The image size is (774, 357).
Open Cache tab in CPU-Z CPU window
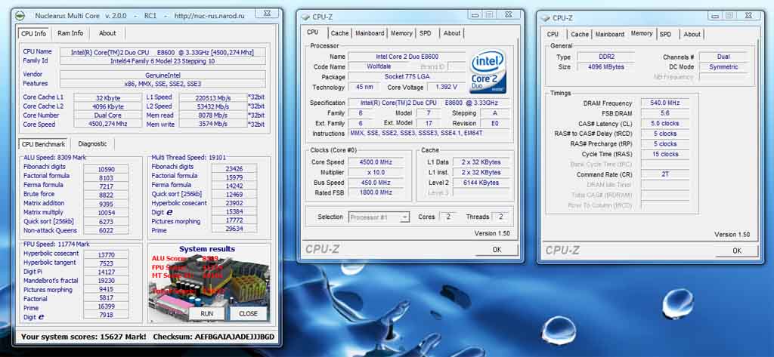[x=339, y=33]
